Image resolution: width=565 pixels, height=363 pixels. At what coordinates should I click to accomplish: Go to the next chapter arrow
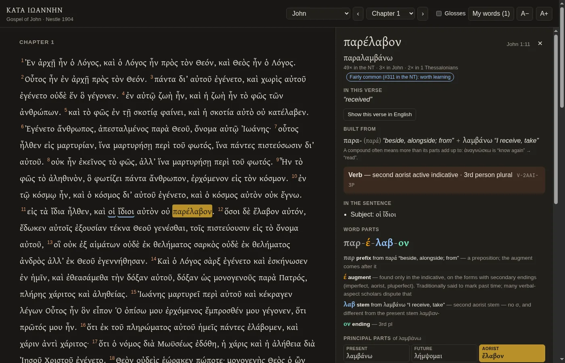pyautogui.click(x=423, y=14)
